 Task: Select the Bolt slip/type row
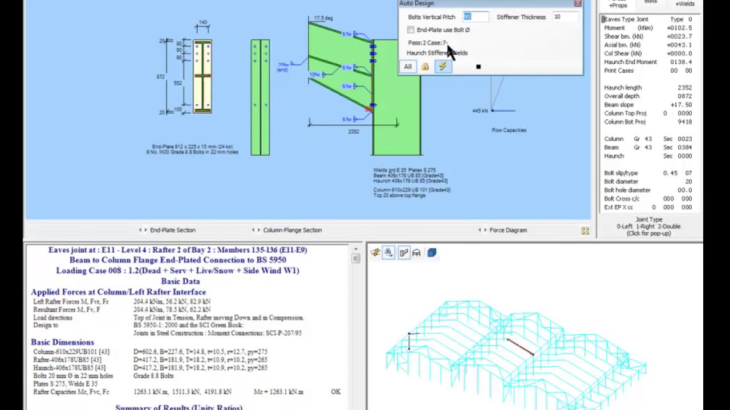click(x=648, y=173)
